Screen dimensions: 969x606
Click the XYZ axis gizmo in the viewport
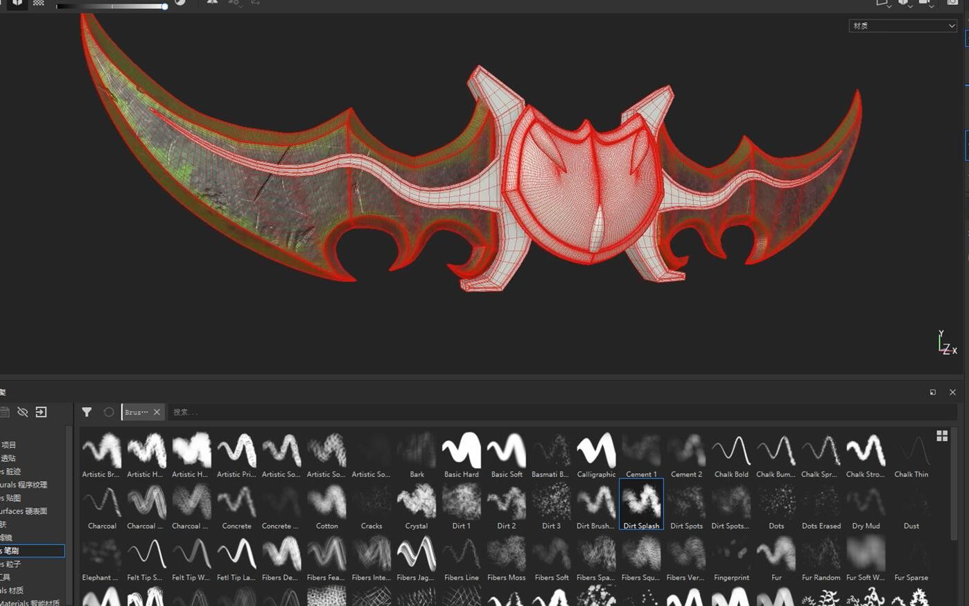[x=947, y=343]
